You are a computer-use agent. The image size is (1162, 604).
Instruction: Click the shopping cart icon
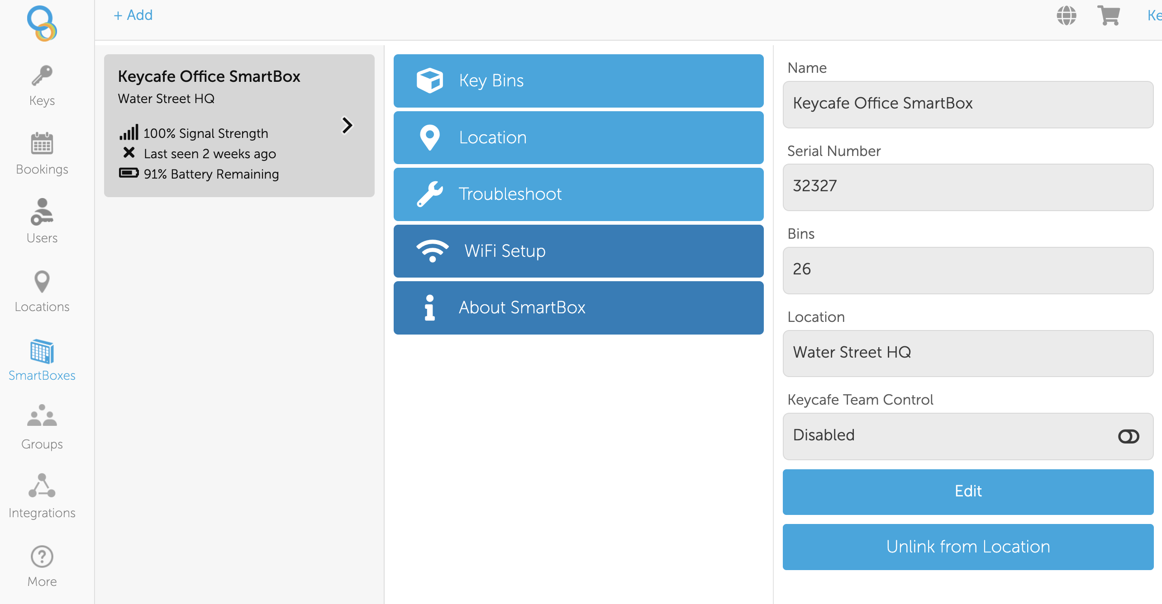tap(1108, 16)
